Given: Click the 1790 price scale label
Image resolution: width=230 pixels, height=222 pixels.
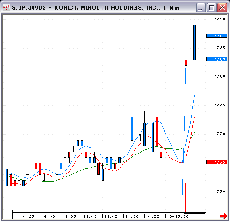Looking at the screenshot, I should point(220,19).
